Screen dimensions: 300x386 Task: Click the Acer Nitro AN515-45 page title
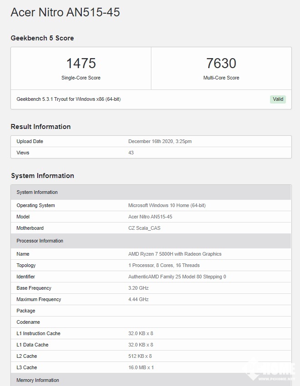tap(65, 12)
